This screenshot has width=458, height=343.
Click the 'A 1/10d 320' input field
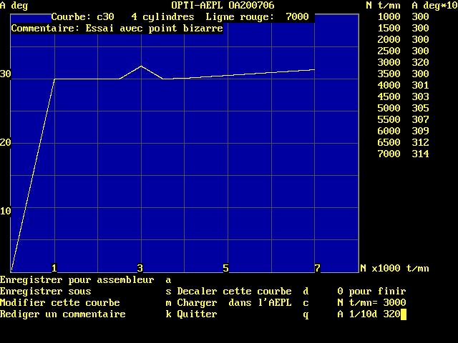coord(369,314)
